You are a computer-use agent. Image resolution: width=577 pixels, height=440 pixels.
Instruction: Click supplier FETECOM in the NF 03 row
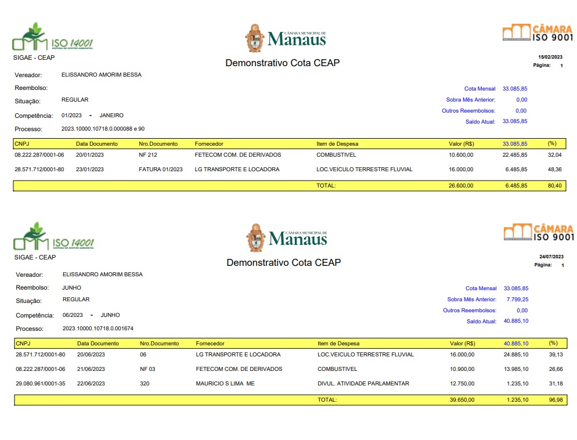tap(239, 369)
